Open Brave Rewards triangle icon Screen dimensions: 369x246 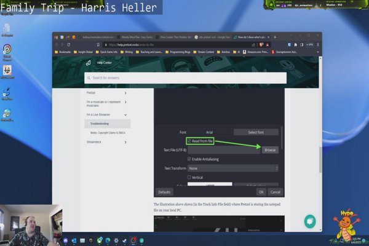[268, 44]
